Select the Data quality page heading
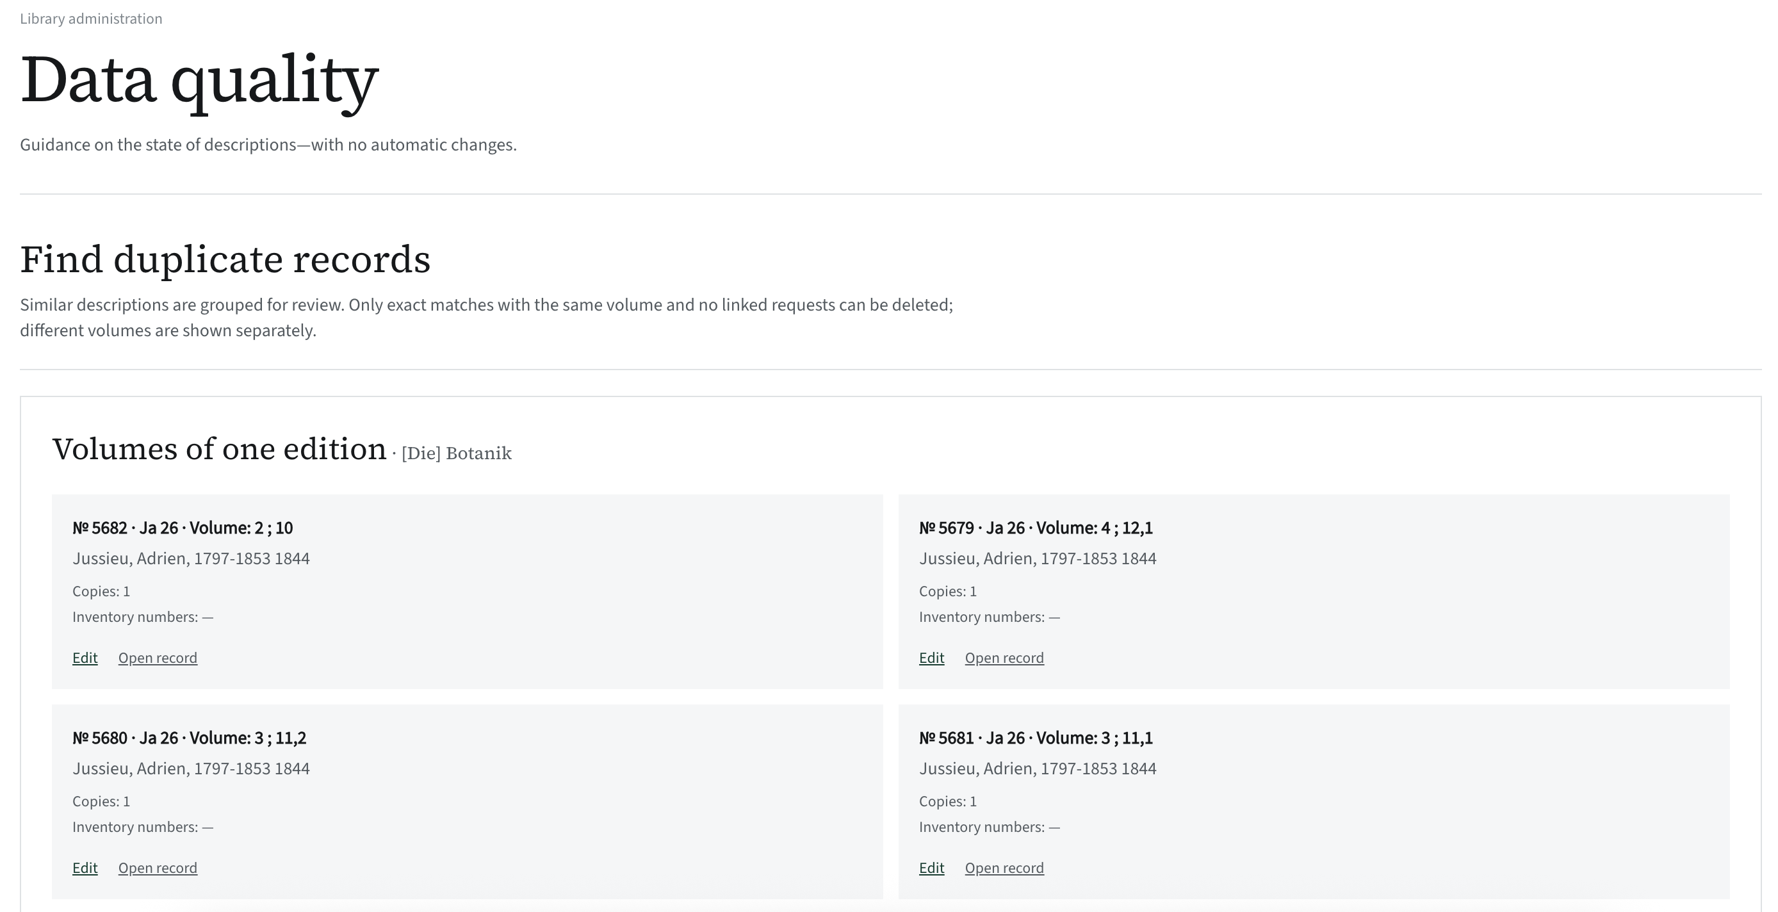1778x912 pixels. click(x=199, y=81)
